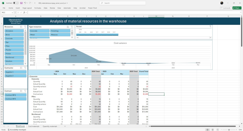Open the Undo history dropdown arrow
This screenshot has width=243, height=131.
pos(27,3)
